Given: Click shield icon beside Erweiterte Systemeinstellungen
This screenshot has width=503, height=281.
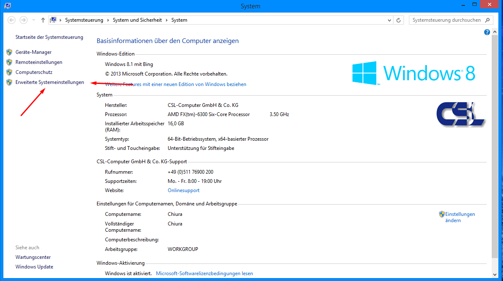Looking at the screenshot, I should click(x=9, y=82).
